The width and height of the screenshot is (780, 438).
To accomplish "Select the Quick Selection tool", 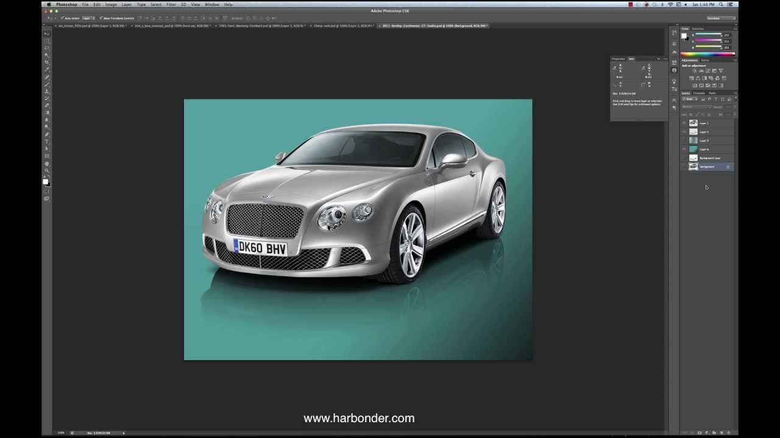I will click(47, 55).
